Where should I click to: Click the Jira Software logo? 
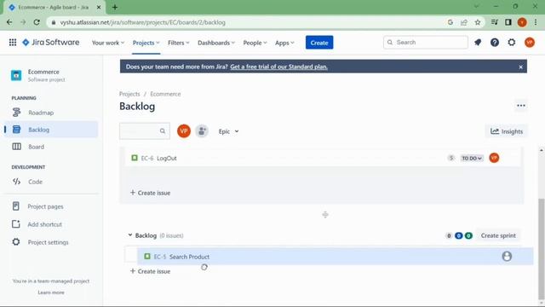pos(51,43)
